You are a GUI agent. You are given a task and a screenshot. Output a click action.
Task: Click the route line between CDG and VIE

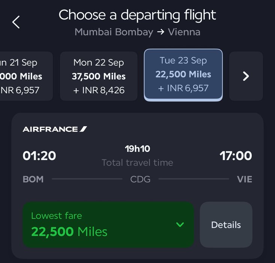tap(193, 179)
